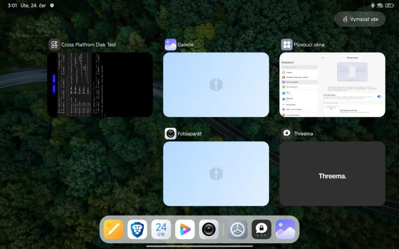Image resolution: width=399 pixels, height=249 pixels.
Task: Tap the Plovoucí okna icon in the card header
Action: (x=287, y=45)
